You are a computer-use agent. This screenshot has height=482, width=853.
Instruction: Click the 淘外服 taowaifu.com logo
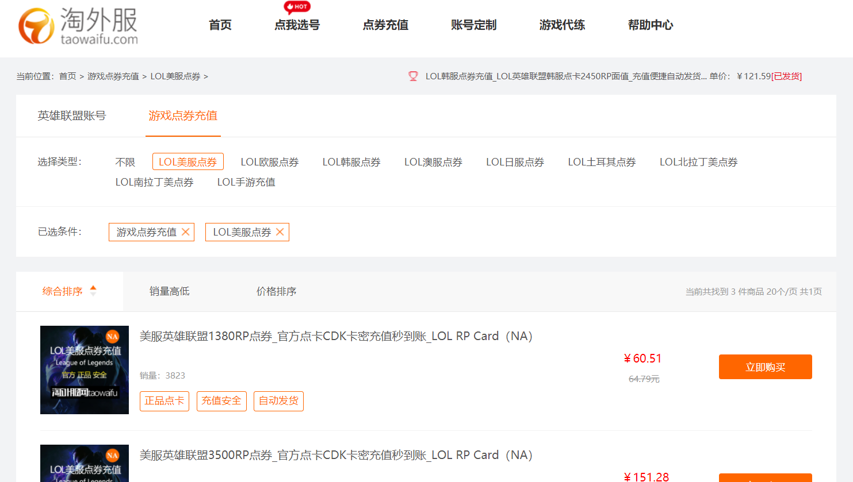pos(78,26)
